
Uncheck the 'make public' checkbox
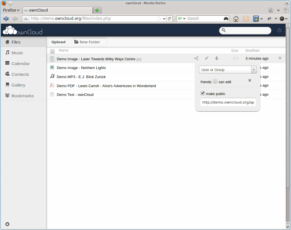pos(203,93)
